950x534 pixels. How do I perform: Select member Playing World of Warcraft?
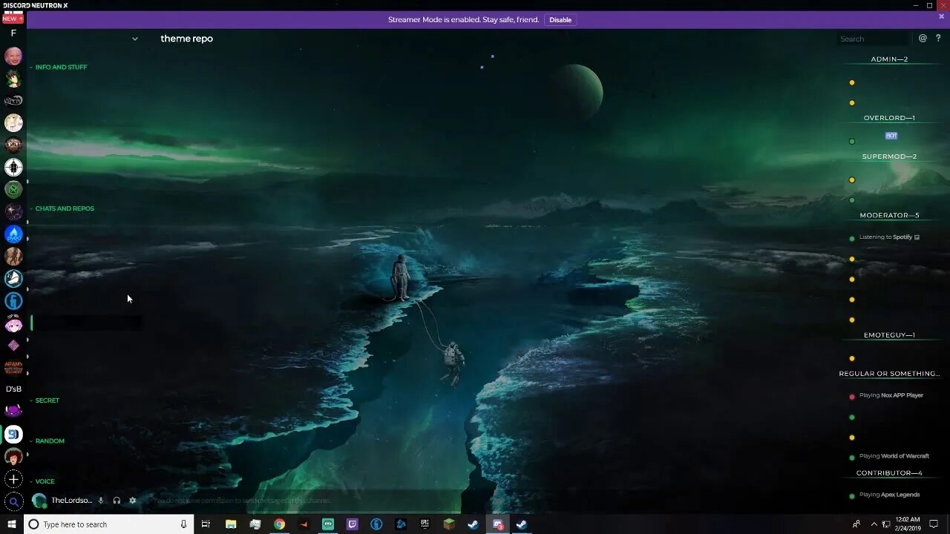pyautogui.click(x=889, y=457)
